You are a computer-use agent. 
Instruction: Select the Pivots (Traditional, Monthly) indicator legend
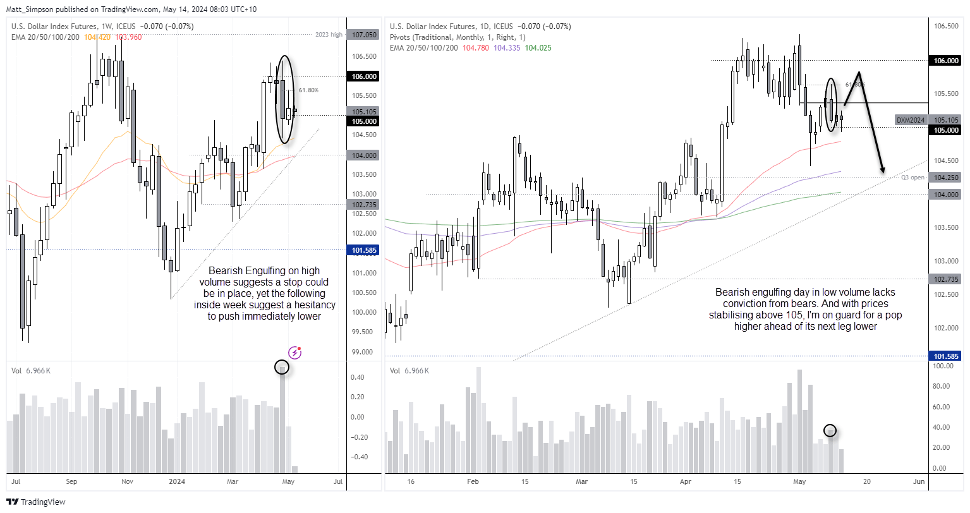(x=458, y=37)
